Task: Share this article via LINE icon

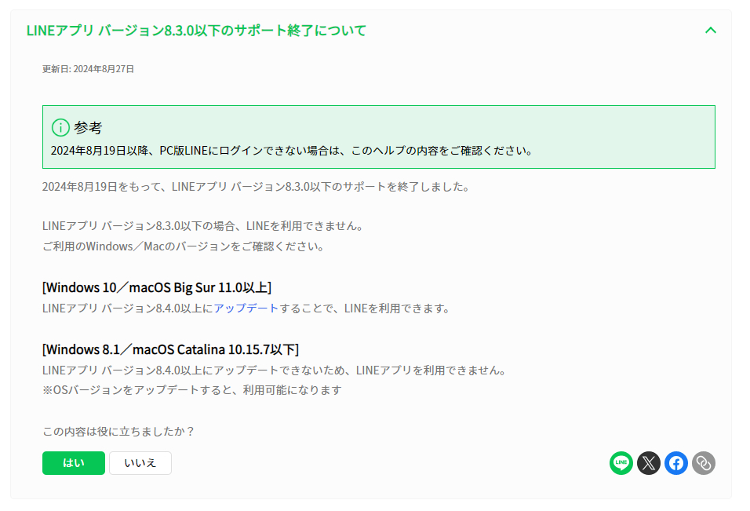Action: (621, 463)
